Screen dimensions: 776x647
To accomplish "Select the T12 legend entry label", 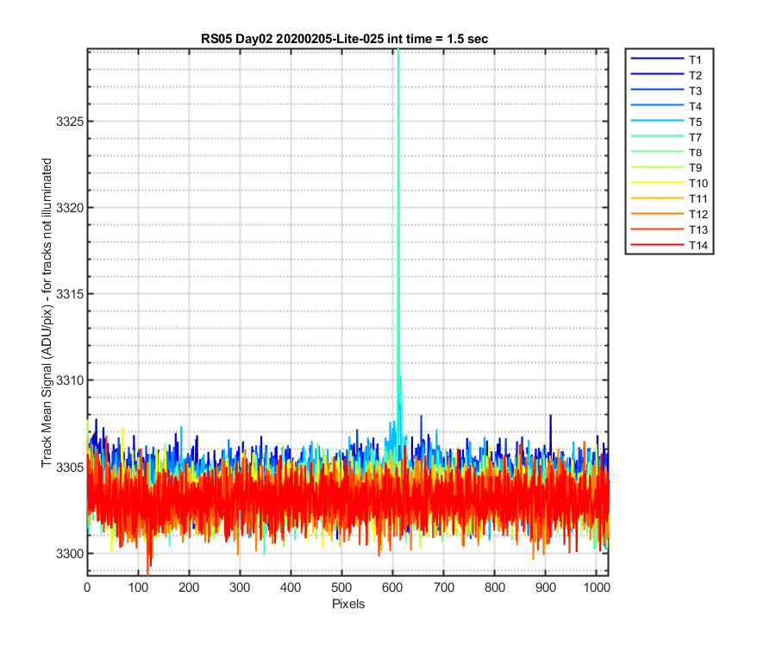I will [x=698, y=215].
